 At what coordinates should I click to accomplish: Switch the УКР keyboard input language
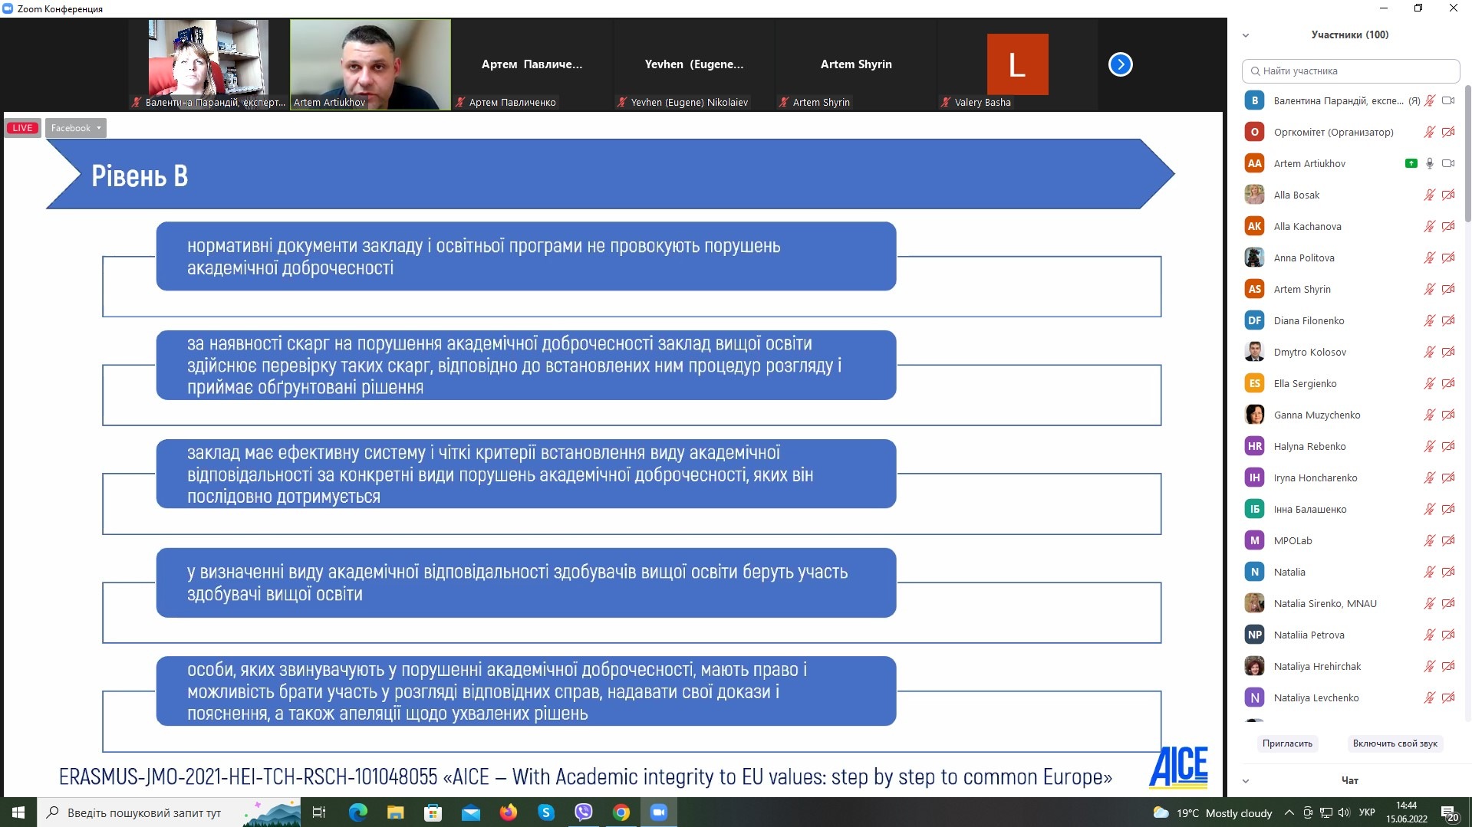[x=1367, y=812]
